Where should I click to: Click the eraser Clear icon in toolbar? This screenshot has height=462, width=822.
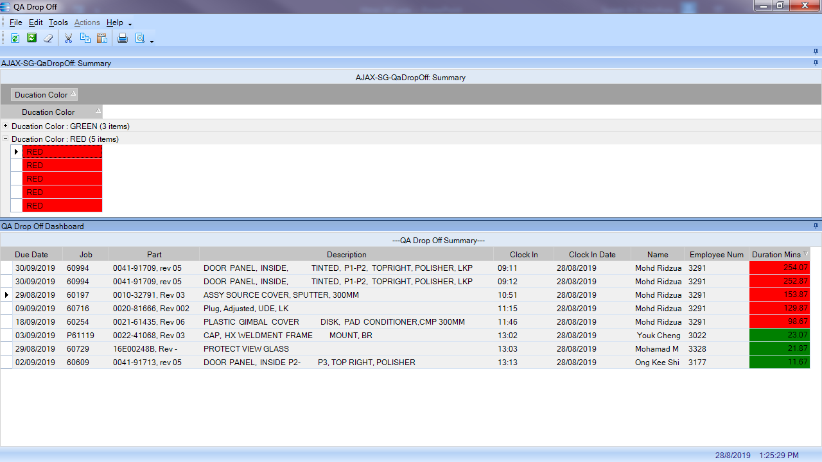click(48, 38)
